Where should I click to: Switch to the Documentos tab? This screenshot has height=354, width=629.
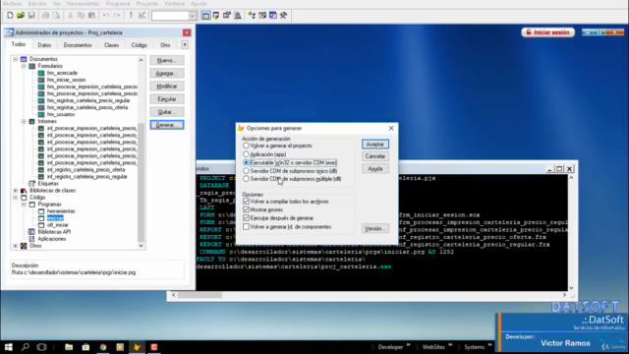(x=78, y=45)
